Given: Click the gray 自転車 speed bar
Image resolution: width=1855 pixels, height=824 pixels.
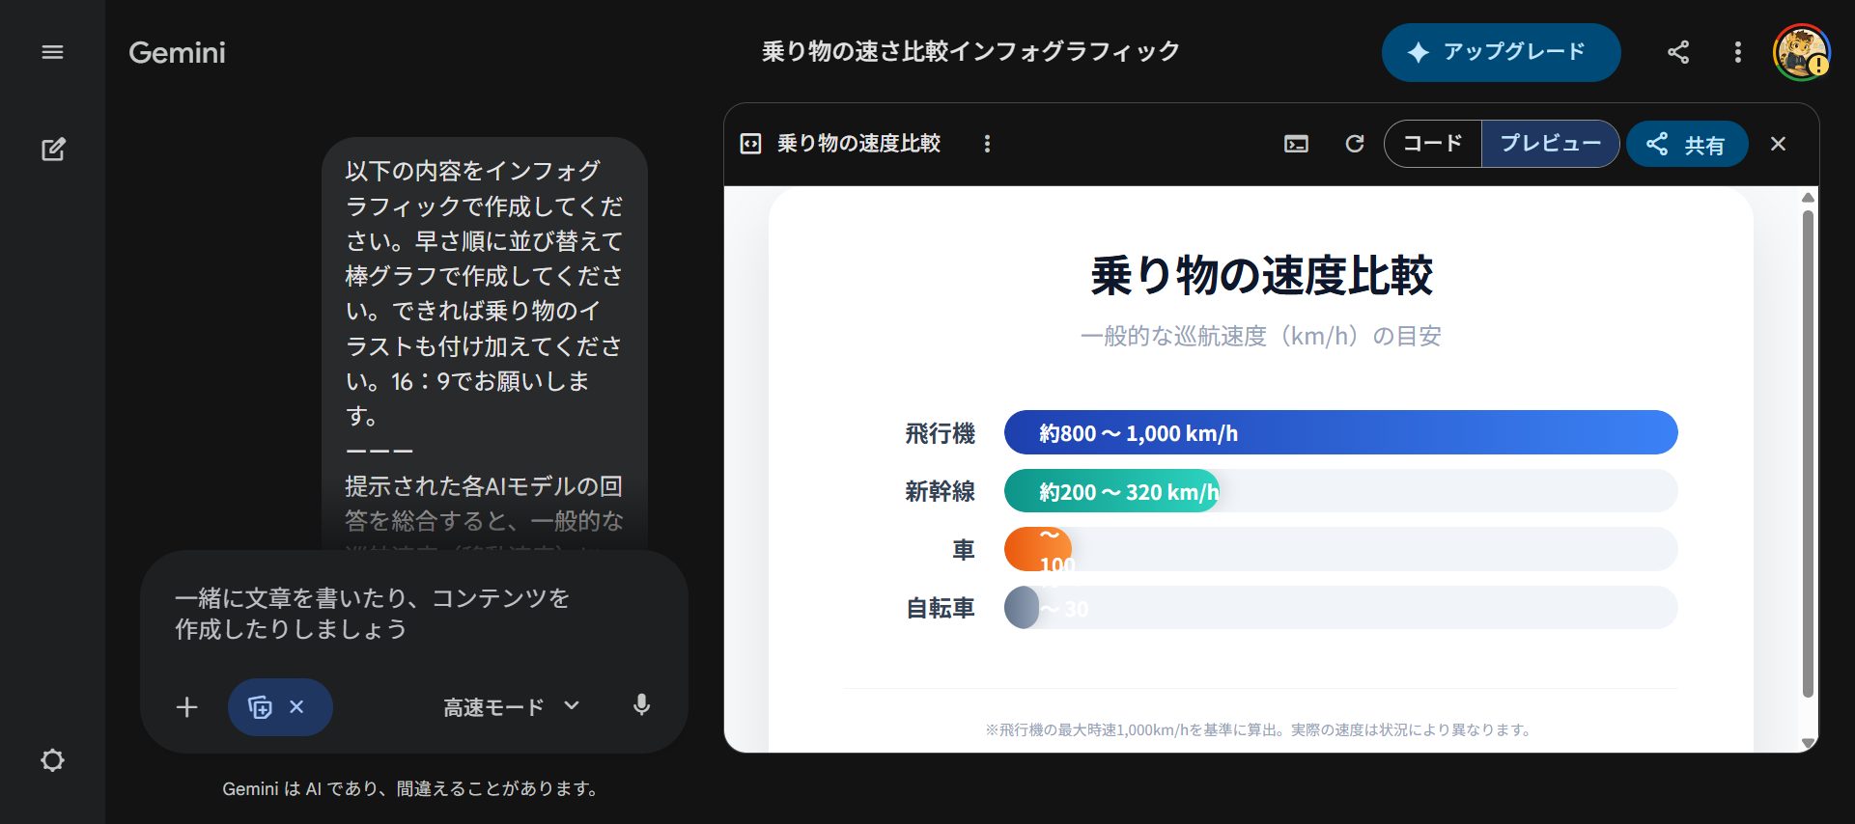Looking at the screenshot, I should click(1022, 608).
